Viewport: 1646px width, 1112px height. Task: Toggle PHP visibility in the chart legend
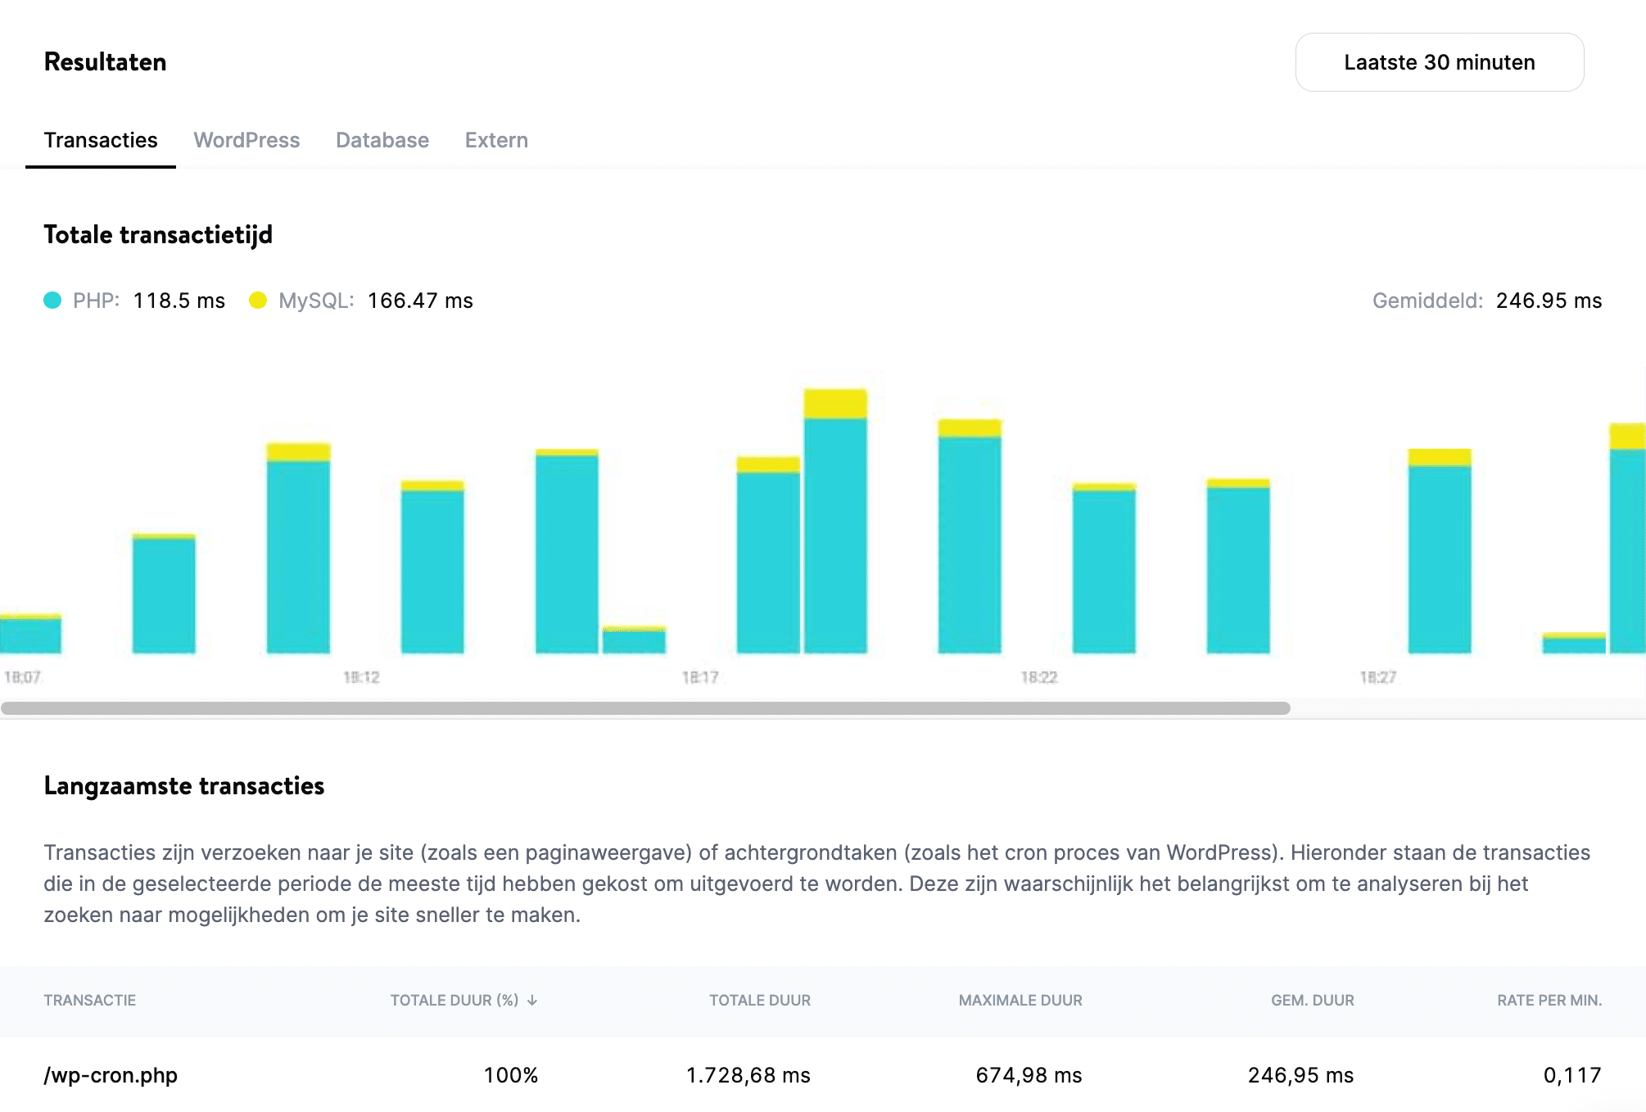pyautogui.click(x=52, y=301)
